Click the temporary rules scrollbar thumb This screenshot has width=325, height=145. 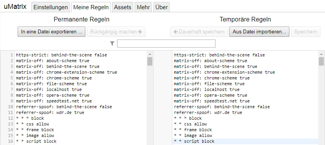(321, 61)
